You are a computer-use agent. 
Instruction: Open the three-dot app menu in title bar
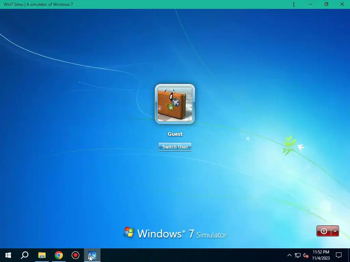click(x=294, y=4)
